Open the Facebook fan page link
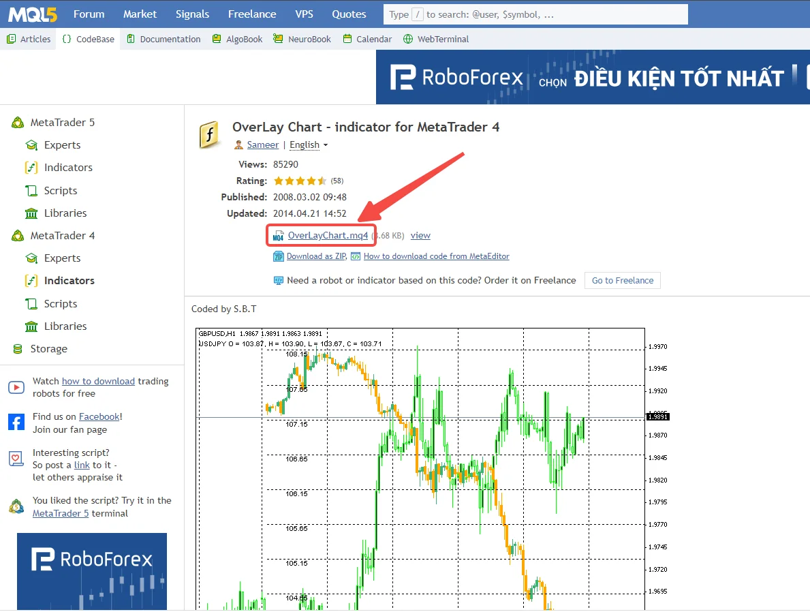 (99, 416)
